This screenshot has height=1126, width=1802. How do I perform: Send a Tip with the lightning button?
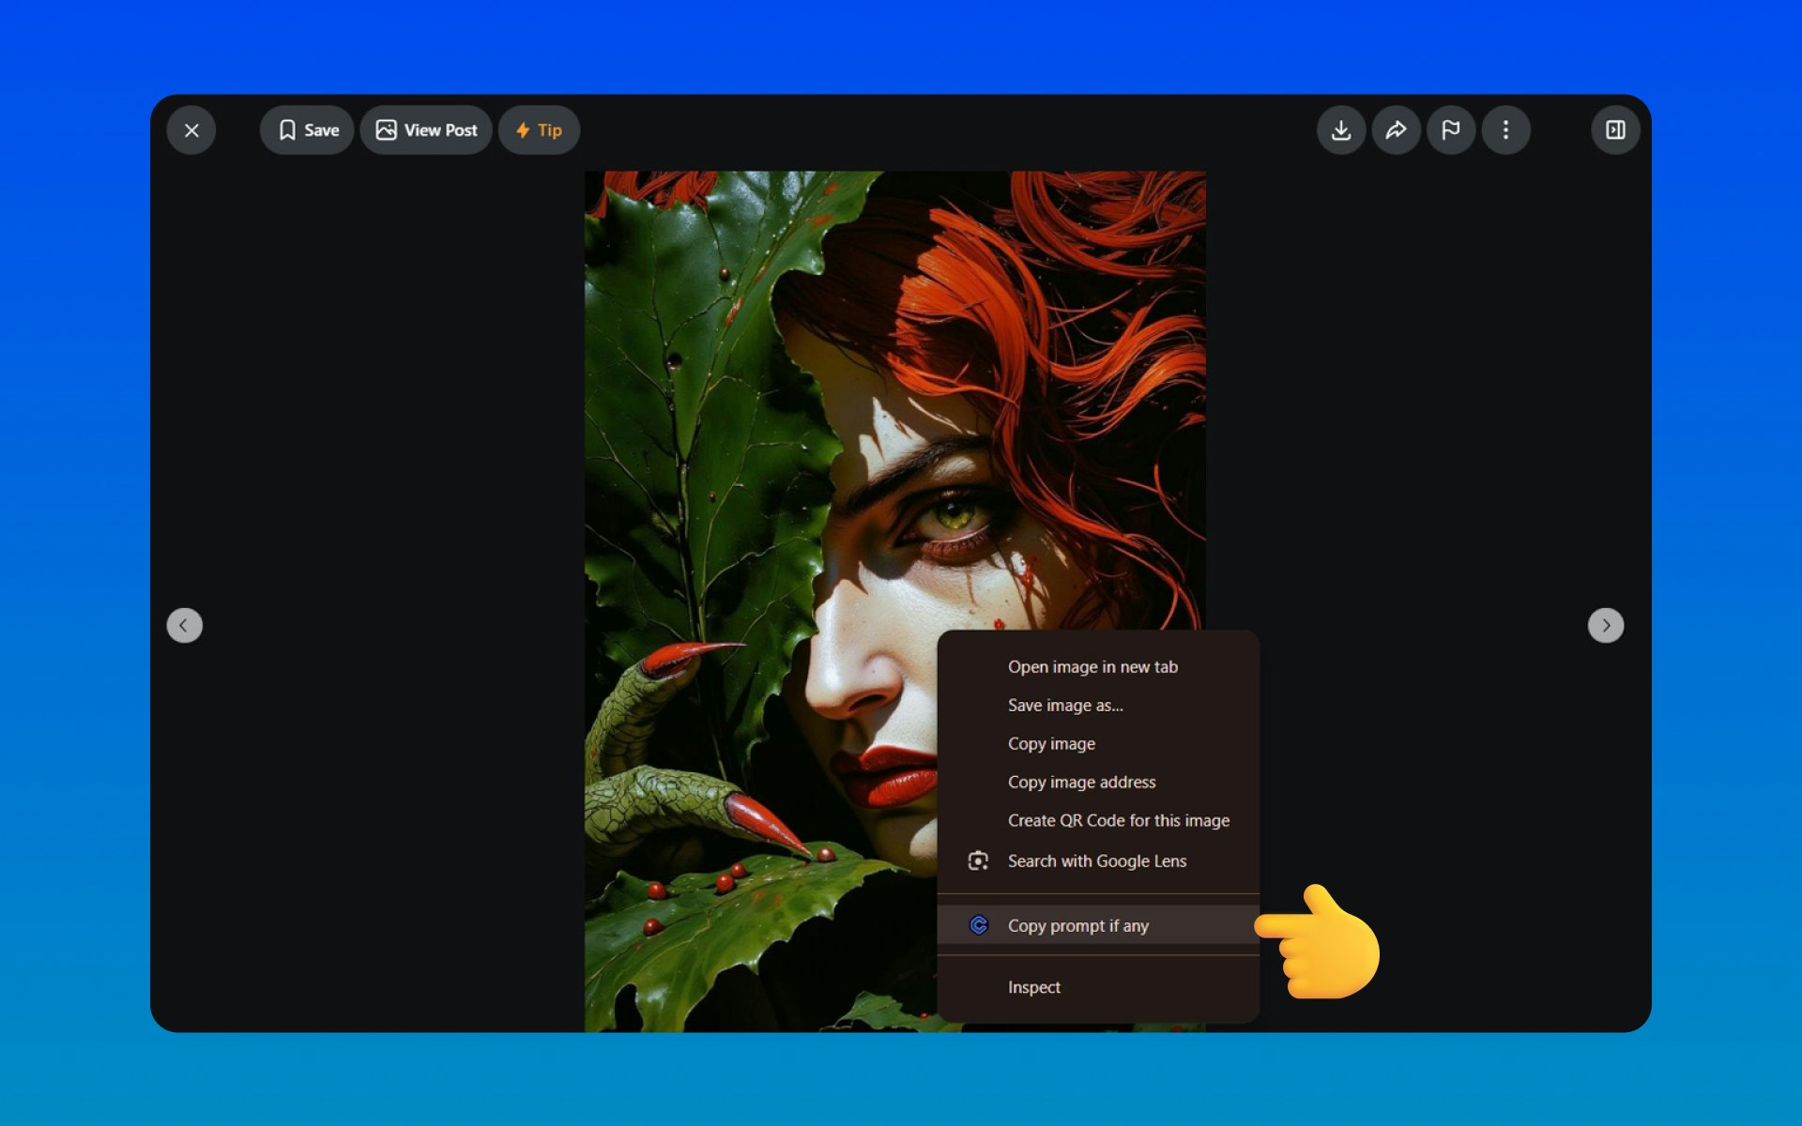[x=539, y=130]
